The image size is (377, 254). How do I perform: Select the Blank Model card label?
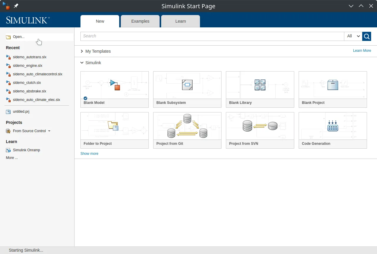tap(94, 103)
